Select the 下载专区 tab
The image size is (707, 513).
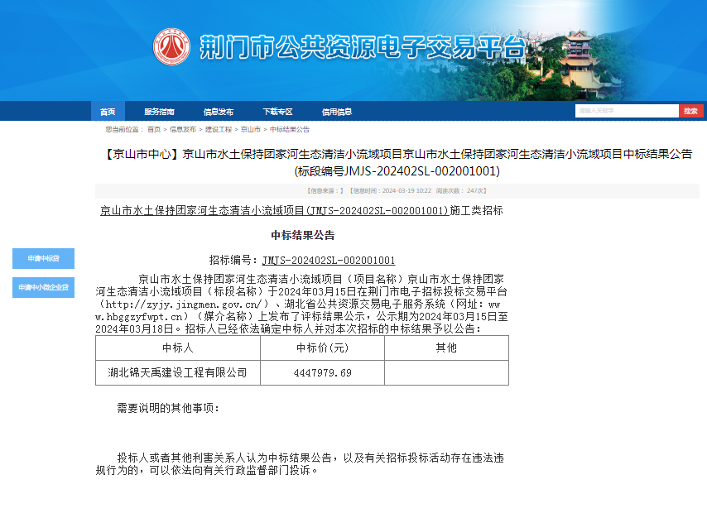278,111
